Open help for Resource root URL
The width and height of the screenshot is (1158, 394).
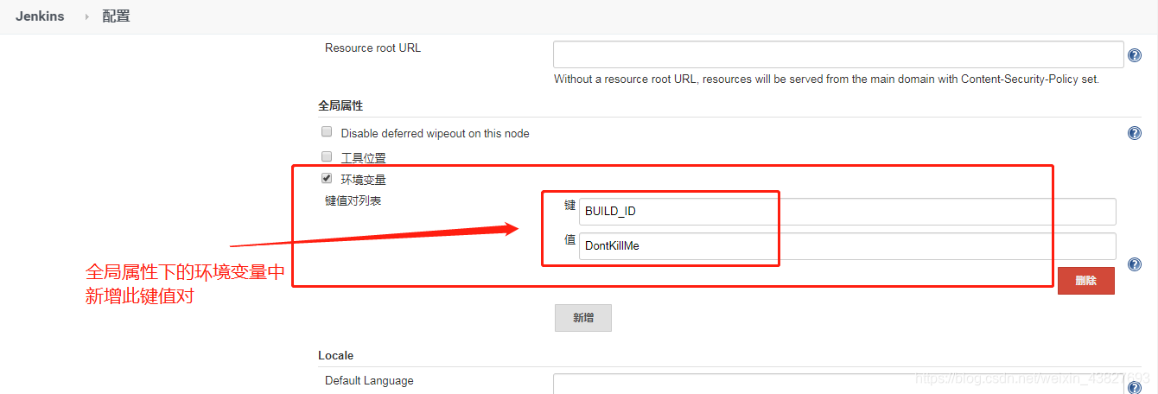click(1136, 55)
